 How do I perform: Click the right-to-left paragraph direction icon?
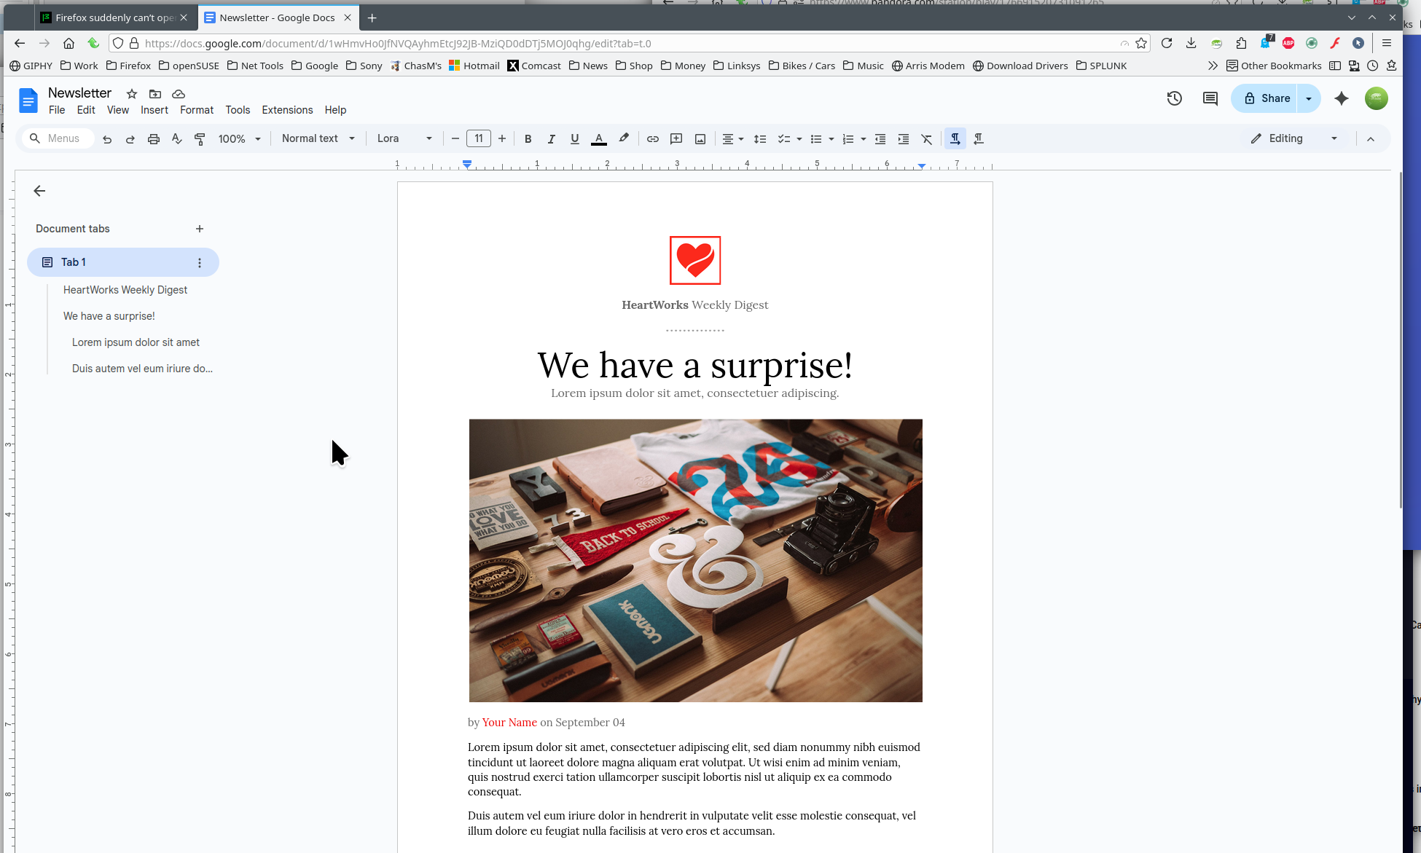pyautogui.click(x=979, y=138)
